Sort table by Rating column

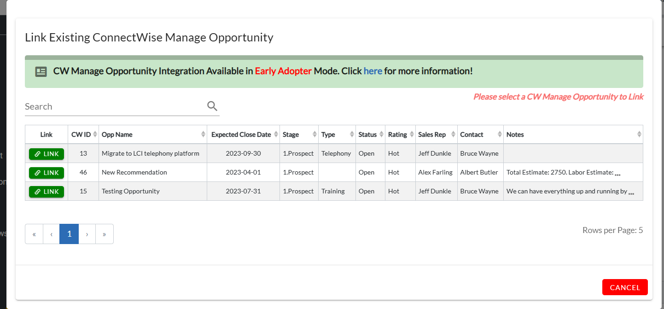pos(401,134)
